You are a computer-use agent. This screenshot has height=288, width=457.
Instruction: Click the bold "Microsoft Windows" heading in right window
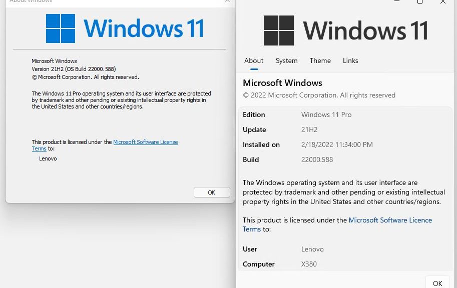coord(282,83)
